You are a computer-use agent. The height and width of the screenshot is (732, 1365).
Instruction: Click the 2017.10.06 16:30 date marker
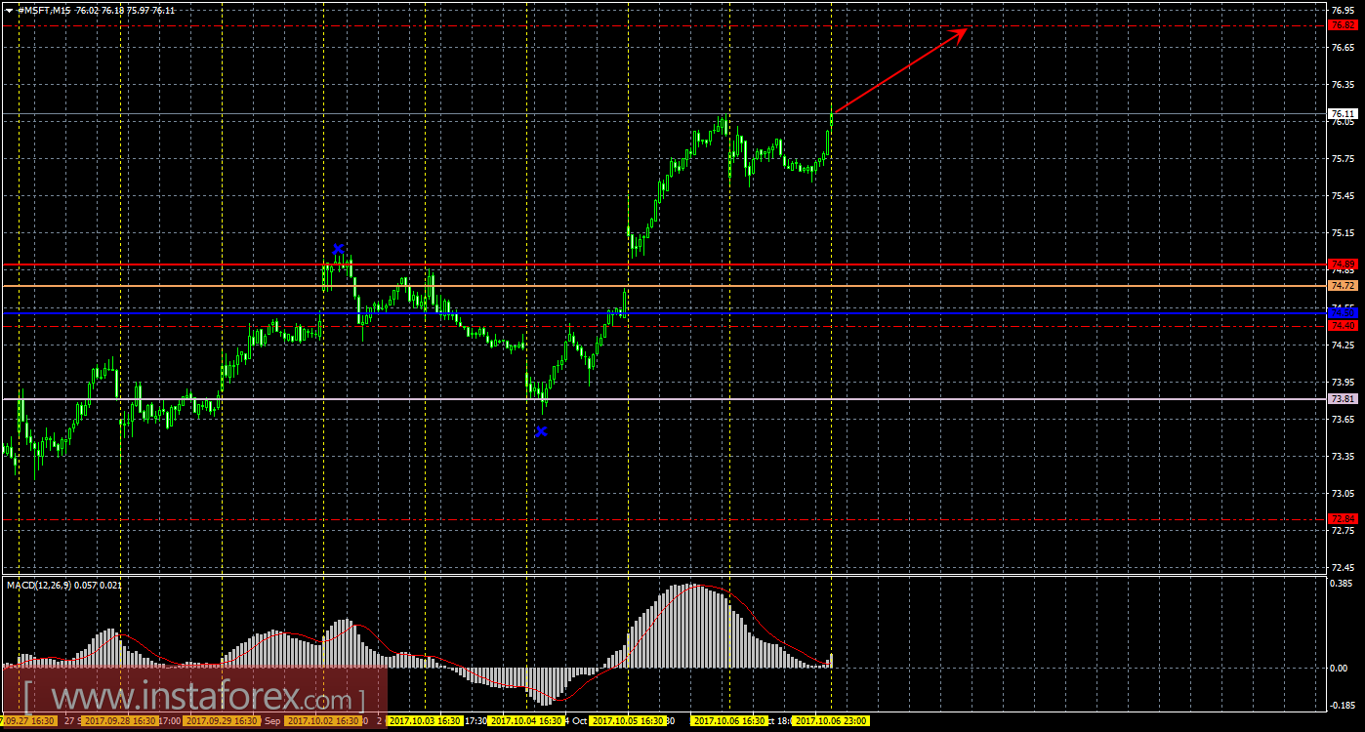click(730, 721)
